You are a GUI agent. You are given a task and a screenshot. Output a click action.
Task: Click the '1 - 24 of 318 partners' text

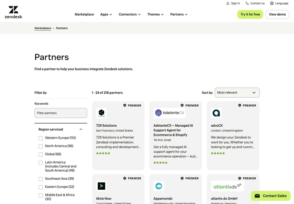[107, 93]
